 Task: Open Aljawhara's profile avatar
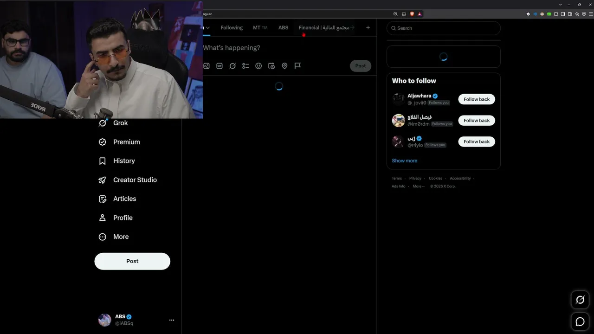pyautogui.click(x=398, y=99)
